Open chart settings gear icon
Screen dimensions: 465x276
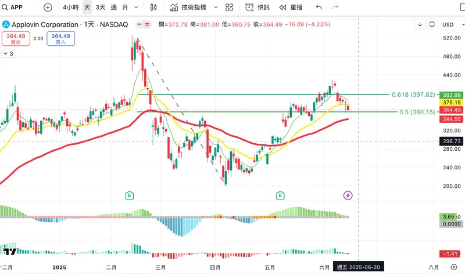point(454,267)
